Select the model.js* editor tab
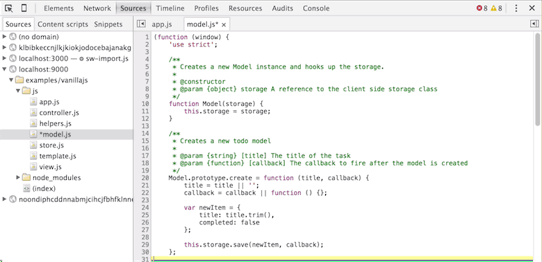 point(203,24)
